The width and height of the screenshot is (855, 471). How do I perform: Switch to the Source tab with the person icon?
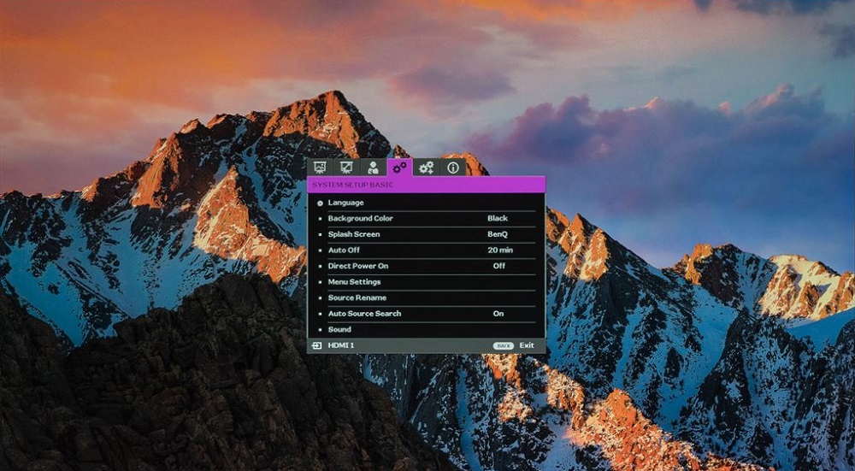[x=373, y=168]
